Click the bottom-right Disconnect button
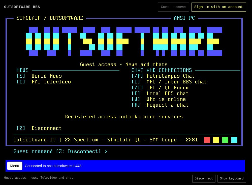 point(204,178)
